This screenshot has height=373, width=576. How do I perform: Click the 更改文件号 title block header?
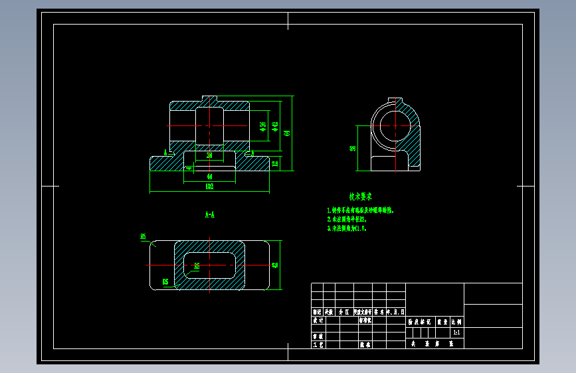(363, 312)
